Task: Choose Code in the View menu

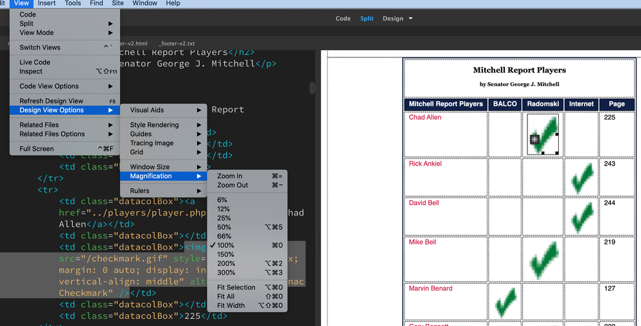Action: click(x=65, y=14)
